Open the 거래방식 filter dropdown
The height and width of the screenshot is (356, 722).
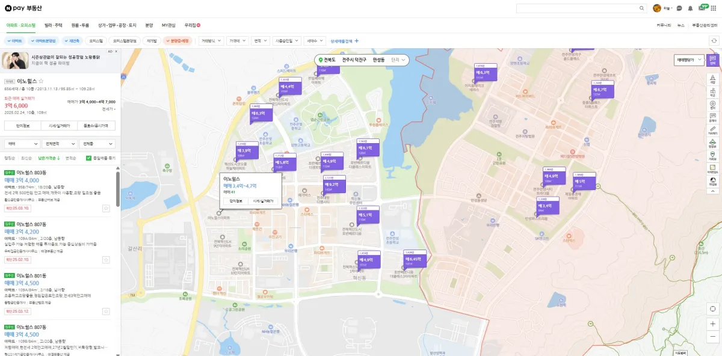coord(211,41)
